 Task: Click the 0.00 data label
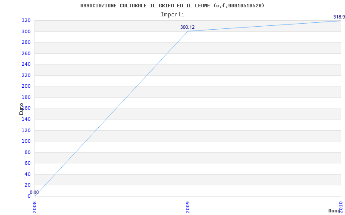click(34, 192)
